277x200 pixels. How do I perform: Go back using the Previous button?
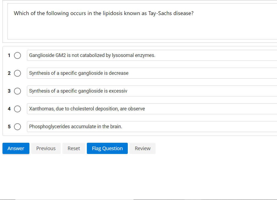pyautogui.click(x=46, y=148)
